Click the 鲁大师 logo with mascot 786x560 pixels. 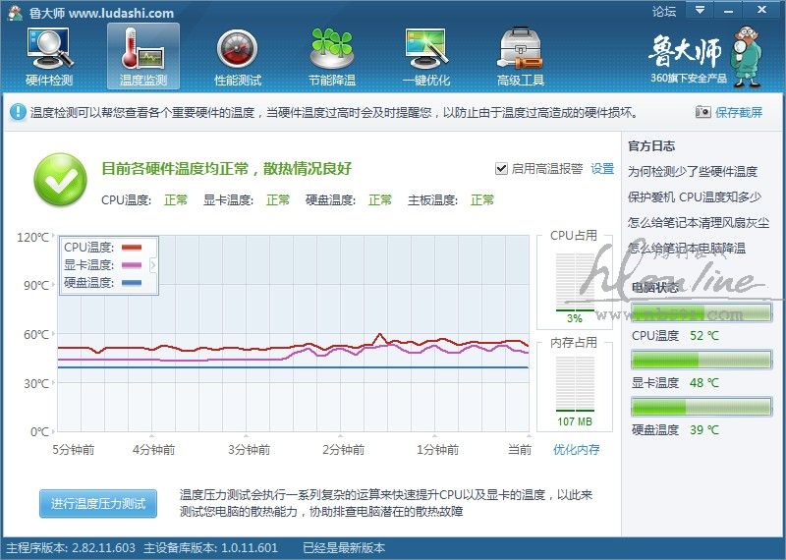pos(705,57)
